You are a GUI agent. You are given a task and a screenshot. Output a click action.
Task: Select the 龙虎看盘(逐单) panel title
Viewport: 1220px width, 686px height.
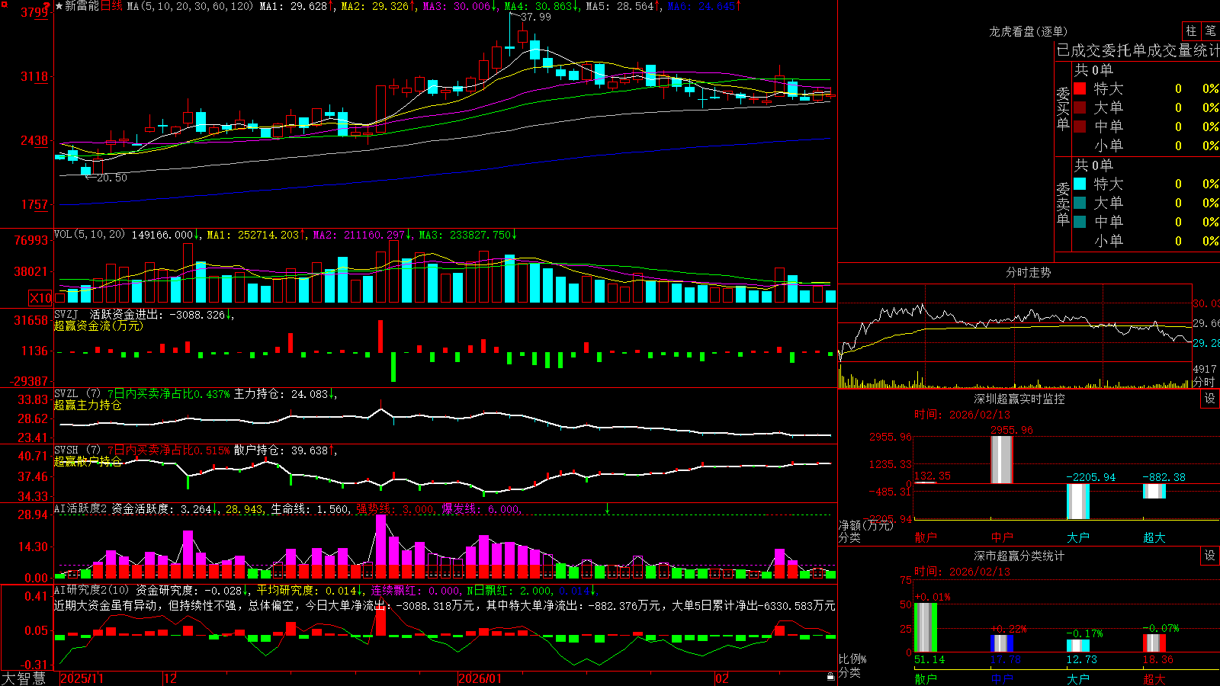[x=1029, y=31]
